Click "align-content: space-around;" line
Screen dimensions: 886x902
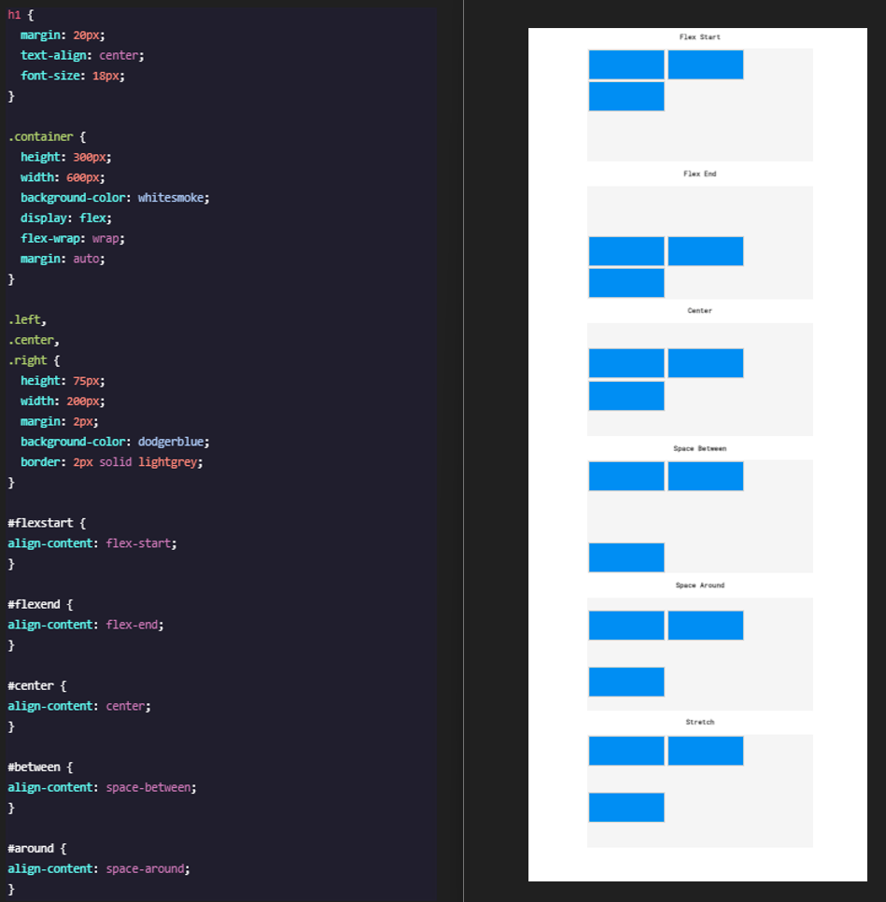(x=98, y=868)
